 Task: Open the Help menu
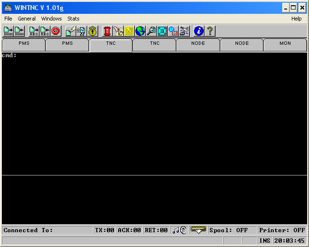pyautogui.click(x=297, y=19)
